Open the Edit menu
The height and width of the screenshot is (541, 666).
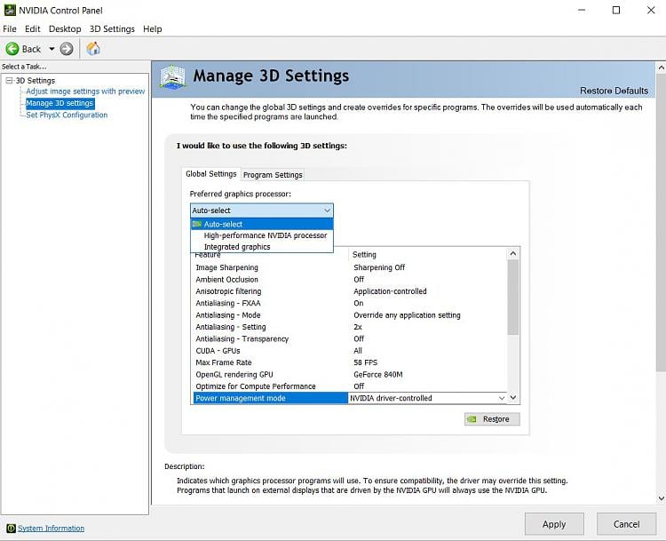(32, 29)
